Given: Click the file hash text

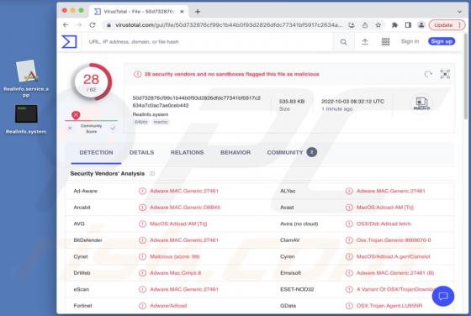Looking at the screenshot, I should point(197,102).
